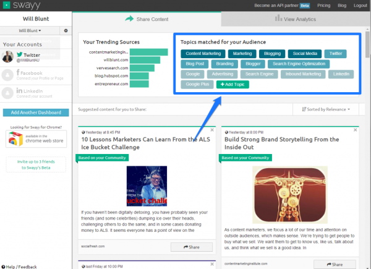371x269 pixels.
Task: Toggle the Blog Post topic tag
Action: pyautogui.click(x=195, y=64)
